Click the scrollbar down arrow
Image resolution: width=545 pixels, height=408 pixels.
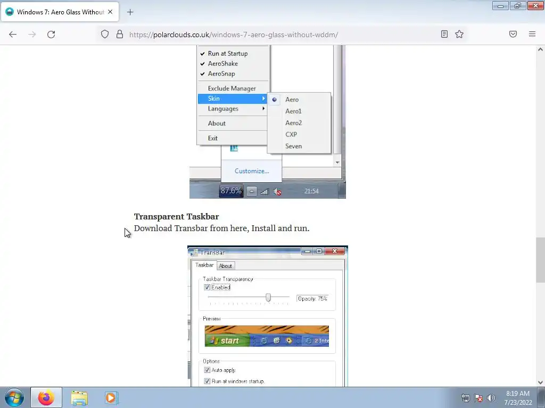540,382
